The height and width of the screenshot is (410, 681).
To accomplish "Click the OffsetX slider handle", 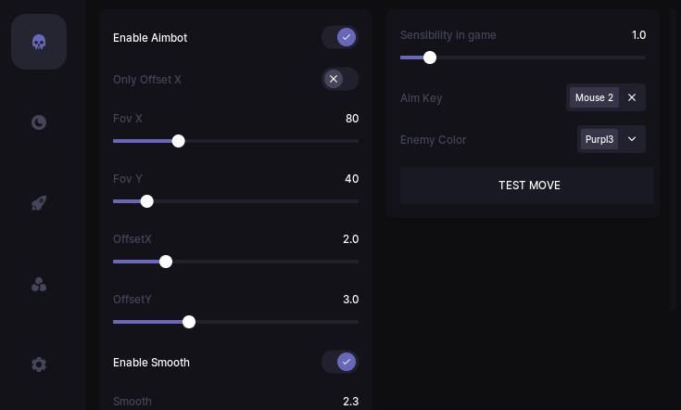I will (166, 262).
